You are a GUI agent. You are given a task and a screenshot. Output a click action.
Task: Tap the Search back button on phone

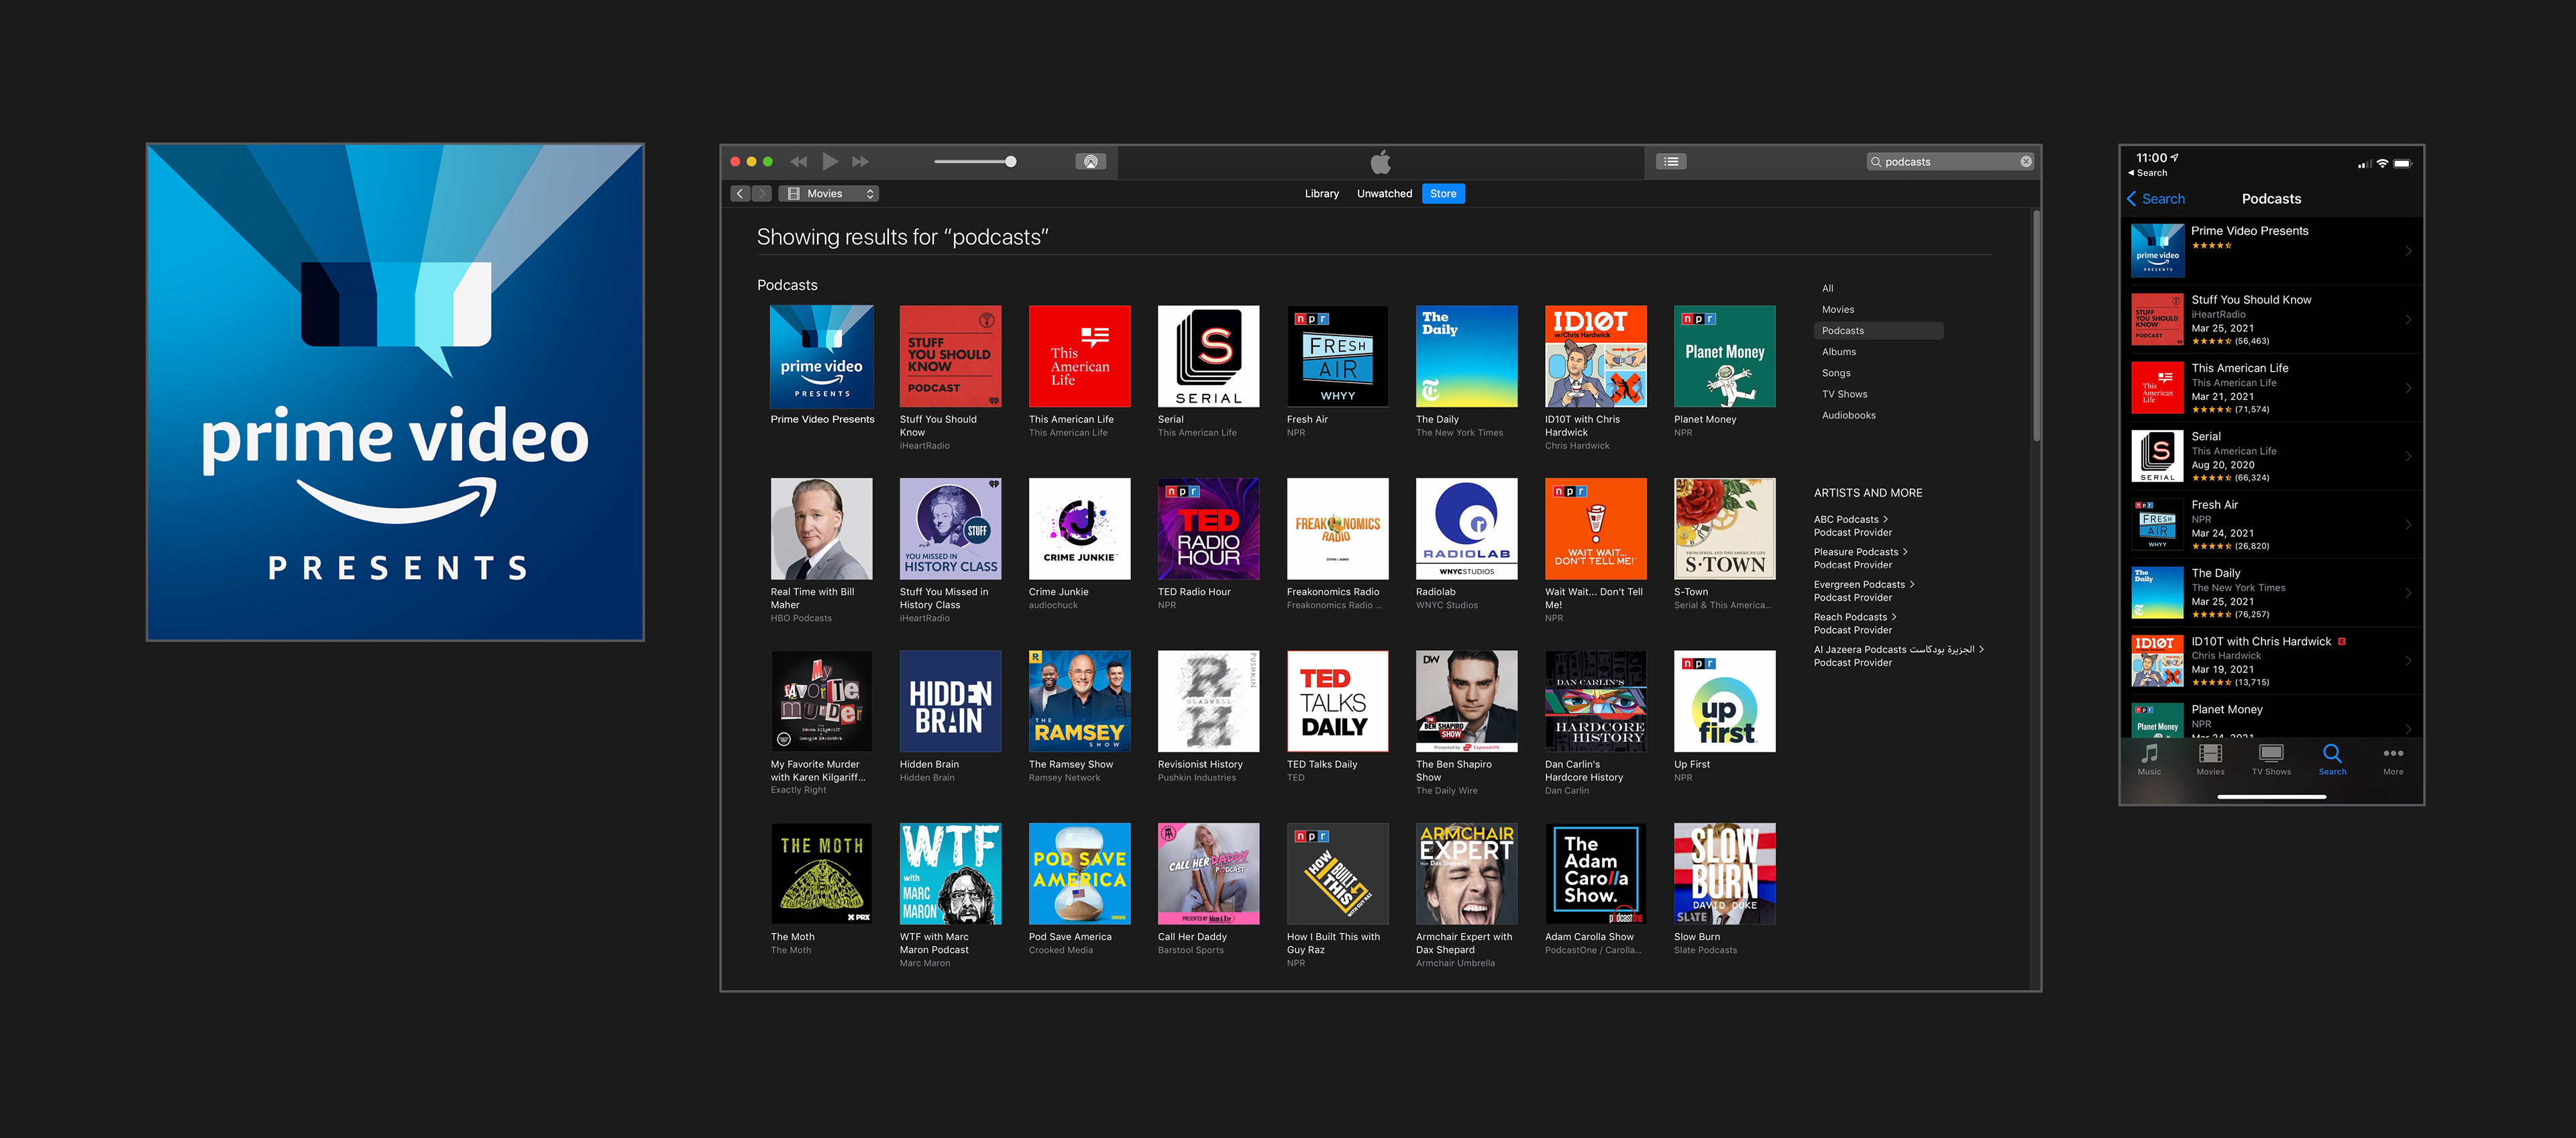click(2156, 198)
